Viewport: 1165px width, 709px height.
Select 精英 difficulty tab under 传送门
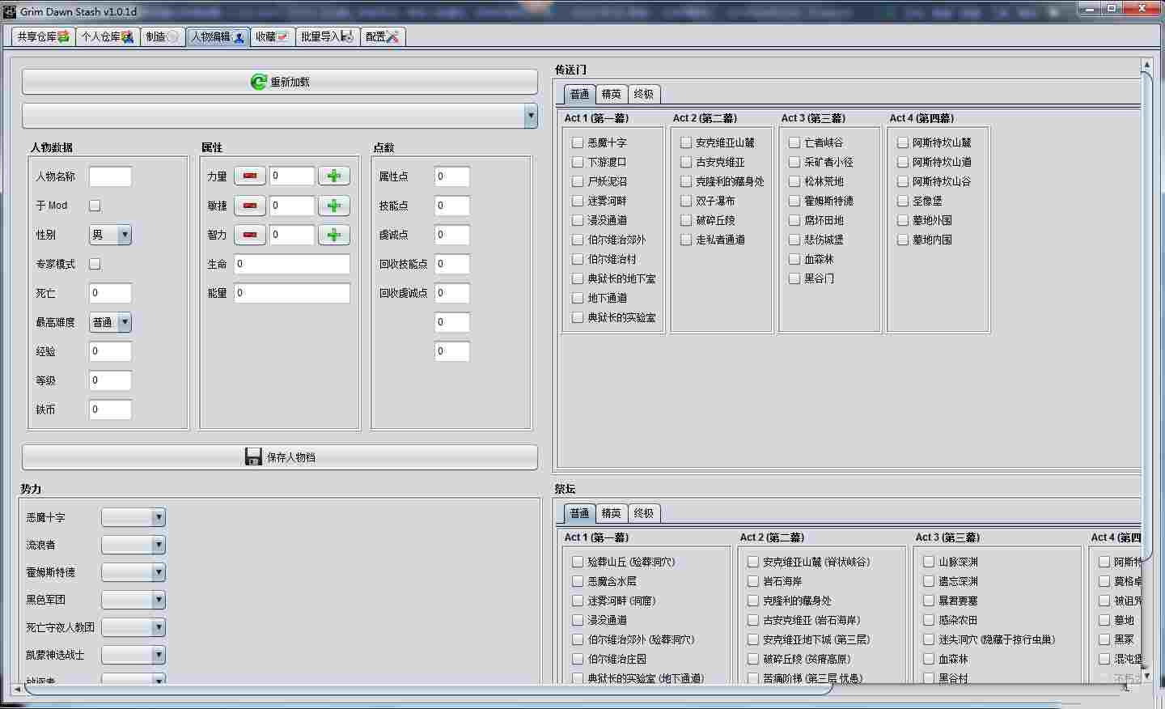pyautogui.click(x=612, y=94)
